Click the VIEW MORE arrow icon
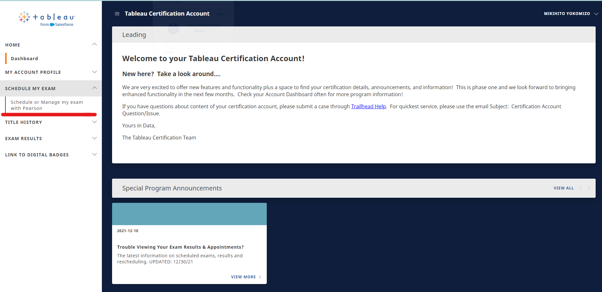 tap(260, 277)
